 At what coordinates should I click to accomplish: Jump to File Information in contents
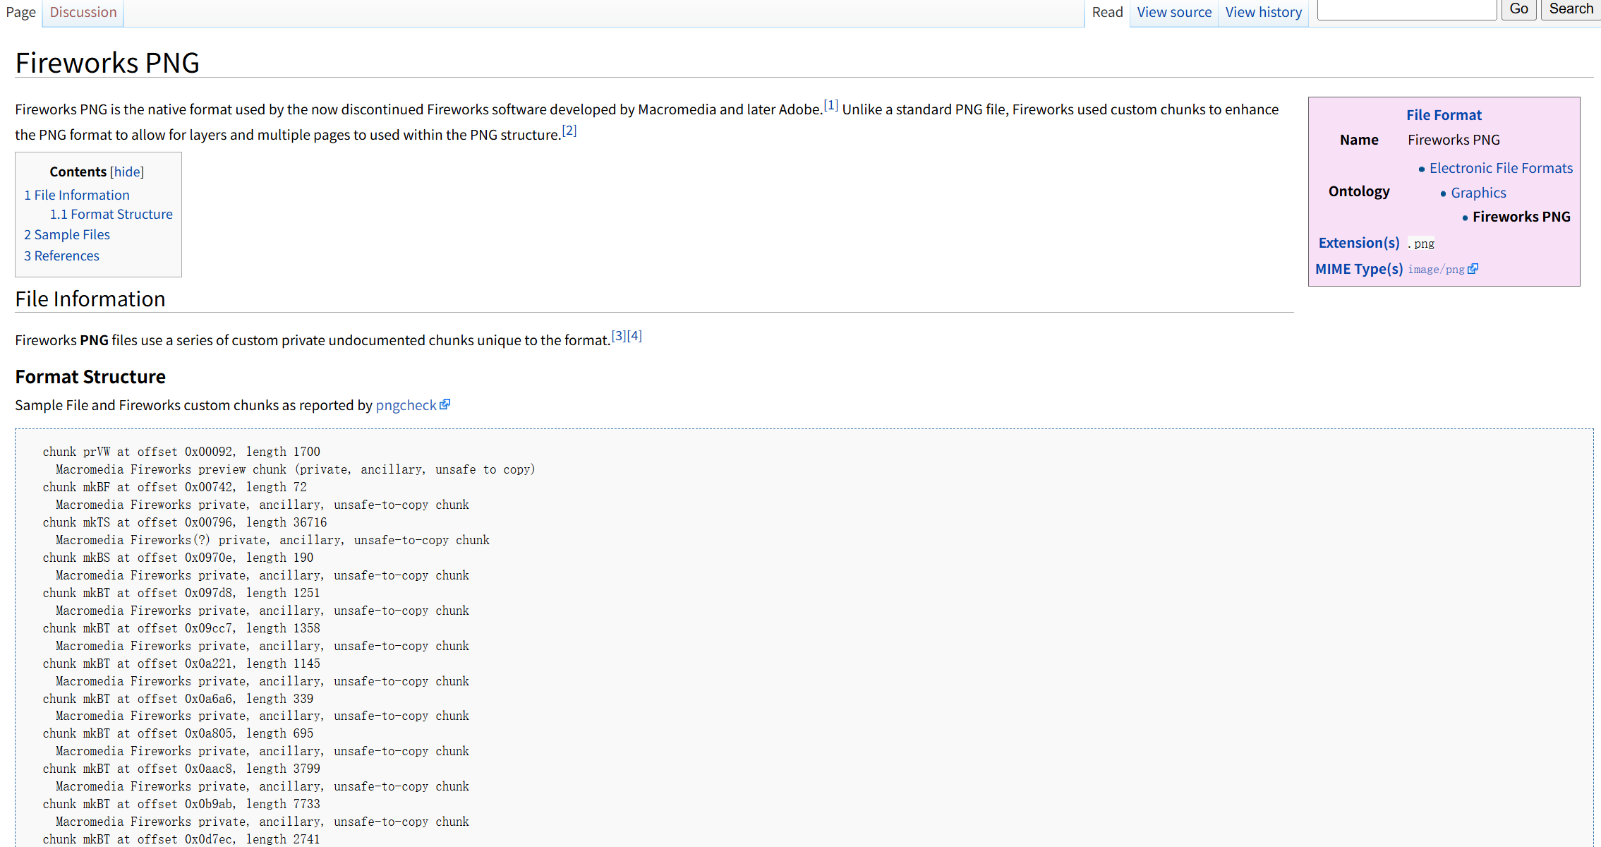[77, 195]
